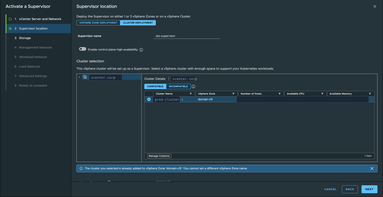Go to step 1 vCenter Server and Network
Screen dimensions: 383x197
[x=38, y=19]
